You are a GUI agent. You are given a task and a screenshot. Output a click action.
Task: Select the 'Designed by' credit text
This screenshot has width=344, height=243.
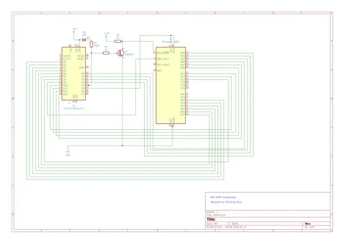(x=226, y=202)
